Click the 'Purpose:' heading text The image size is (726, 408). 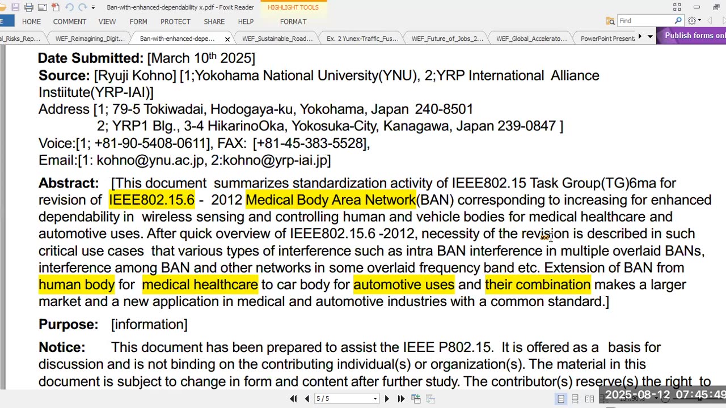pos(68,325)
